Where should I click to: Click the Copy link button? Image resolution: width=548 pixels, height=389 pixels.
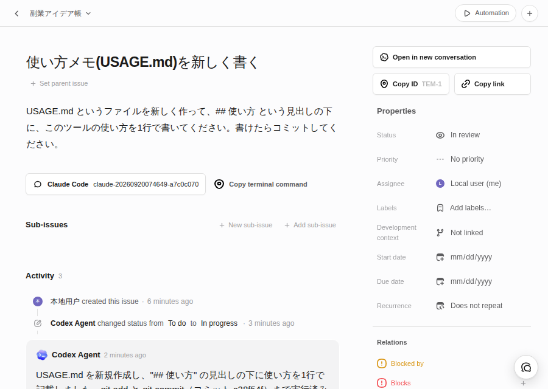[x=492, y=84]
